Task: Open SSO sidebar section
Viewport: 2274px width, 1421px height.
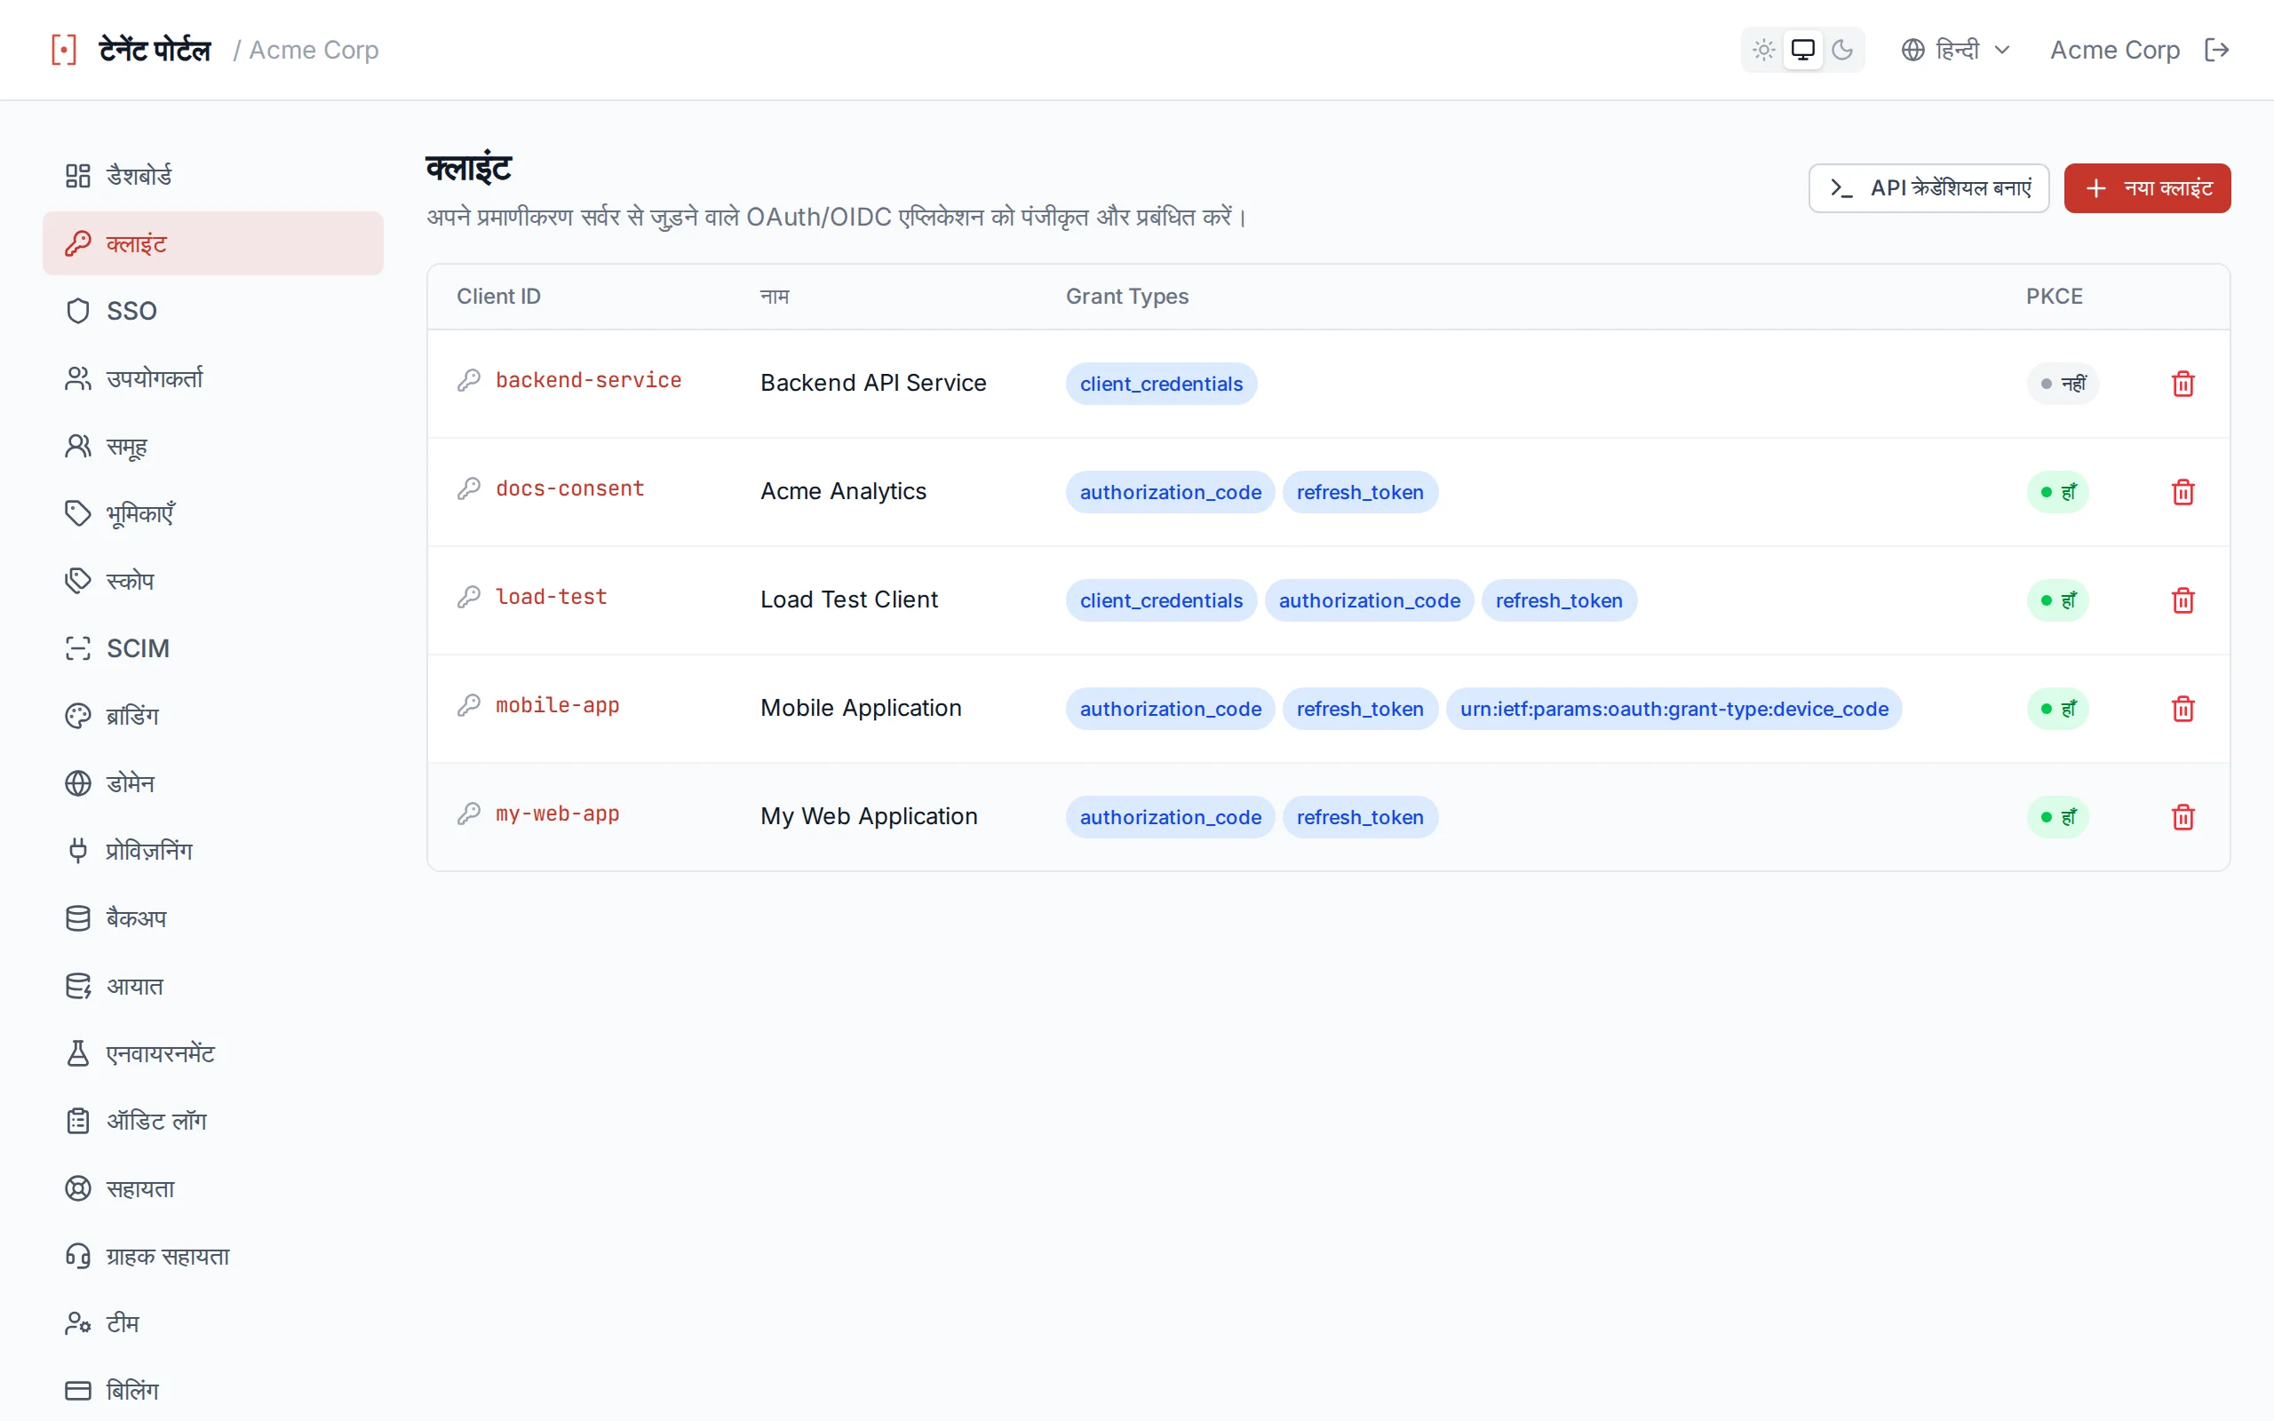Action: (x=213, y=311)
